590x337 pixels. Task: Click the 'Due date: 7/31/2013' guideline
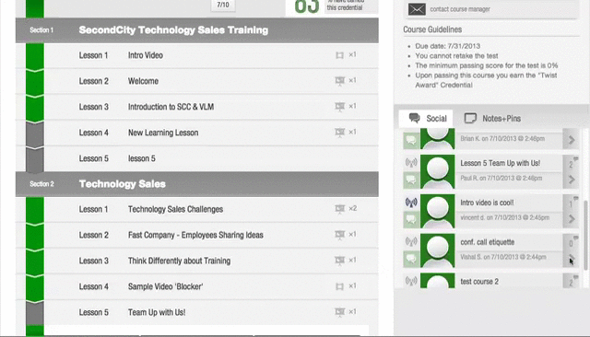448,46
